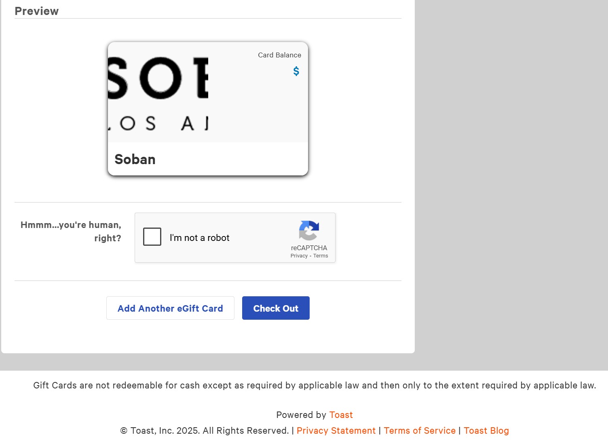Viewport: 608px width, 443px height.
Task: Click the "you're human, right?" label
Action: coord(71,231)
